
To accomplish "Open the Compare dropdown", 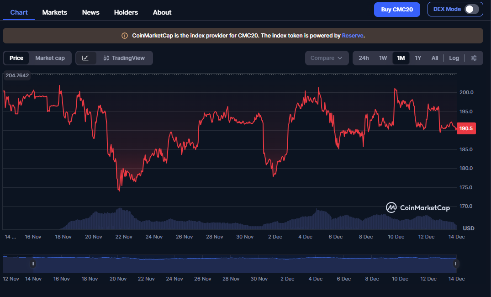I will pos(327,58).
